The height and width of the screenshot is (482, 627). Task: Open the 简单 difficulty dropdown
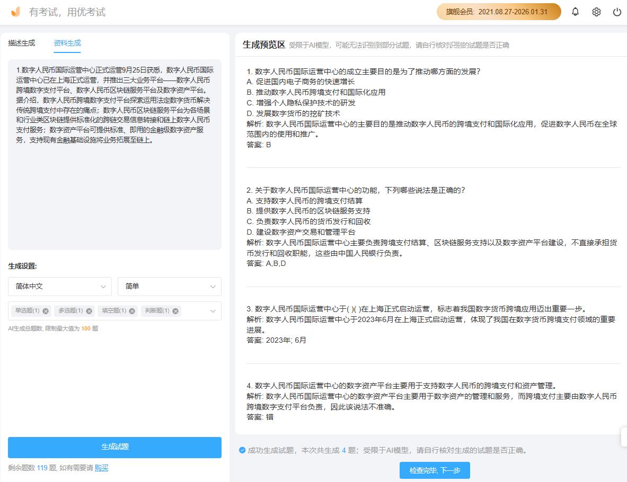coord(169,286)
